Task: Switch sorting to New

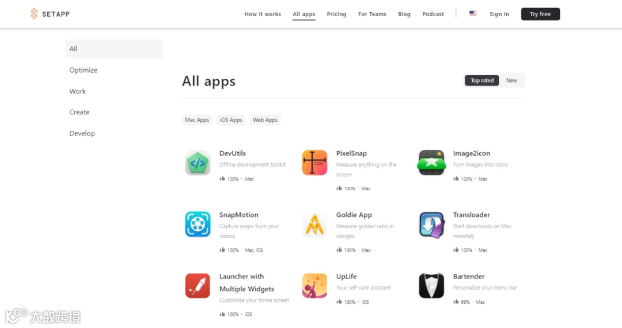Action: (x=511, y=80)
